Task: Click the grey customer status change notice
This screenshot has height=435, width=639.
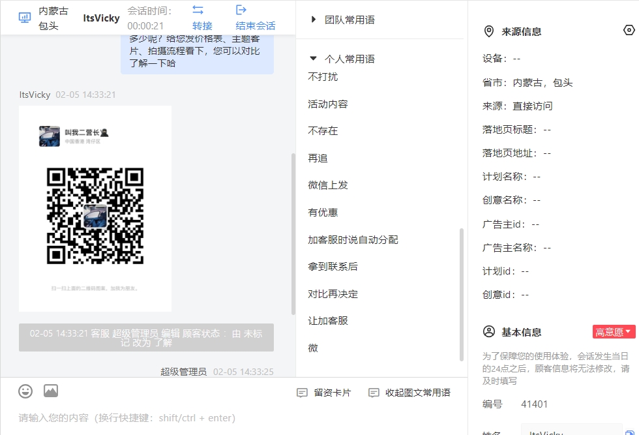Action: point(146,338)
